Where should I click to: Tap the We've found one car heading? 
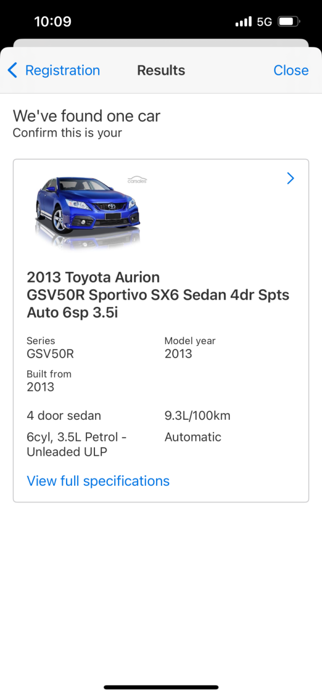pyautogui.click(x=86, y=116)
